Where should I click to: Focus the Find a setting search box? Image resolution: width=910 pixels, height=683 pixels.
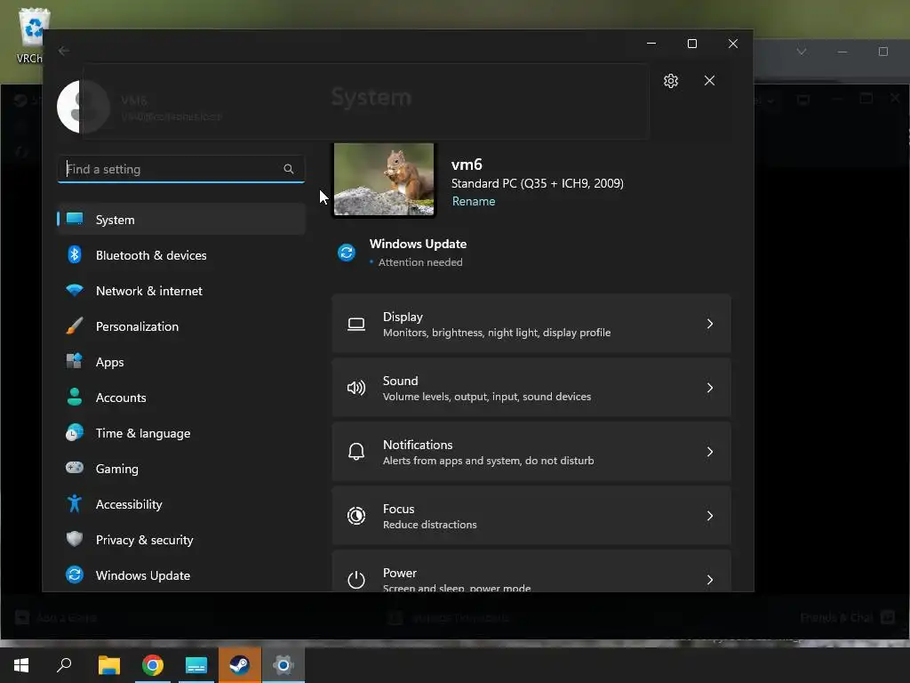tap(181, 169)
